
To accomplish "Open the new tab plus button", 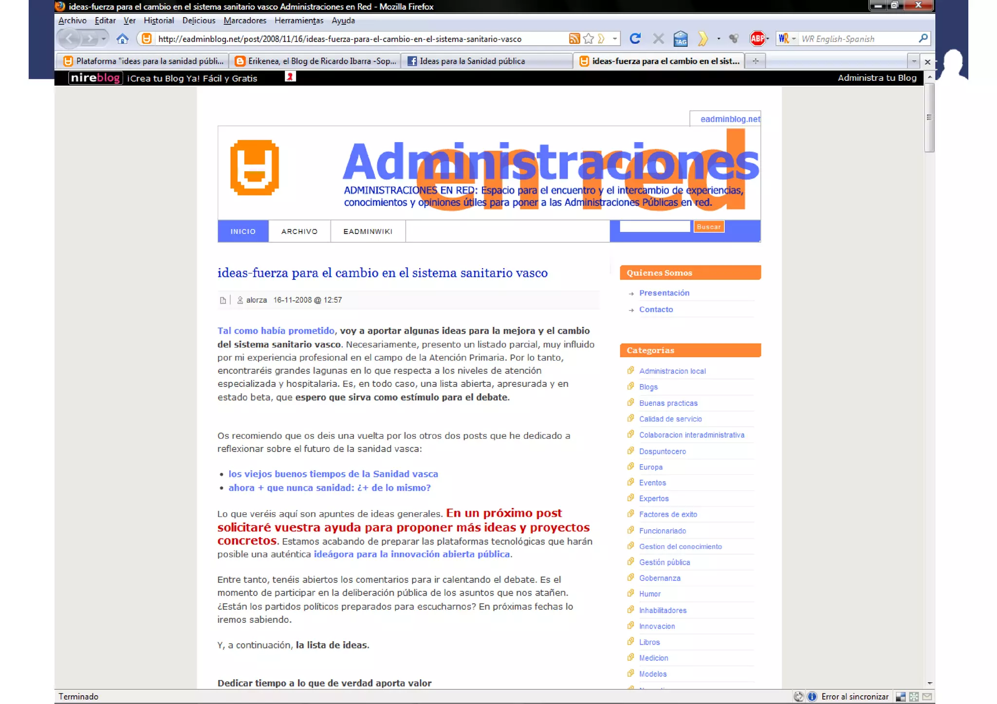I will tap(756, 61).
